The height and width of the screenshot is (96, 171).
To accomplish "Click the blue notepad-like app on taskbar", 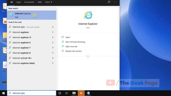I will [x=88, y=93].
